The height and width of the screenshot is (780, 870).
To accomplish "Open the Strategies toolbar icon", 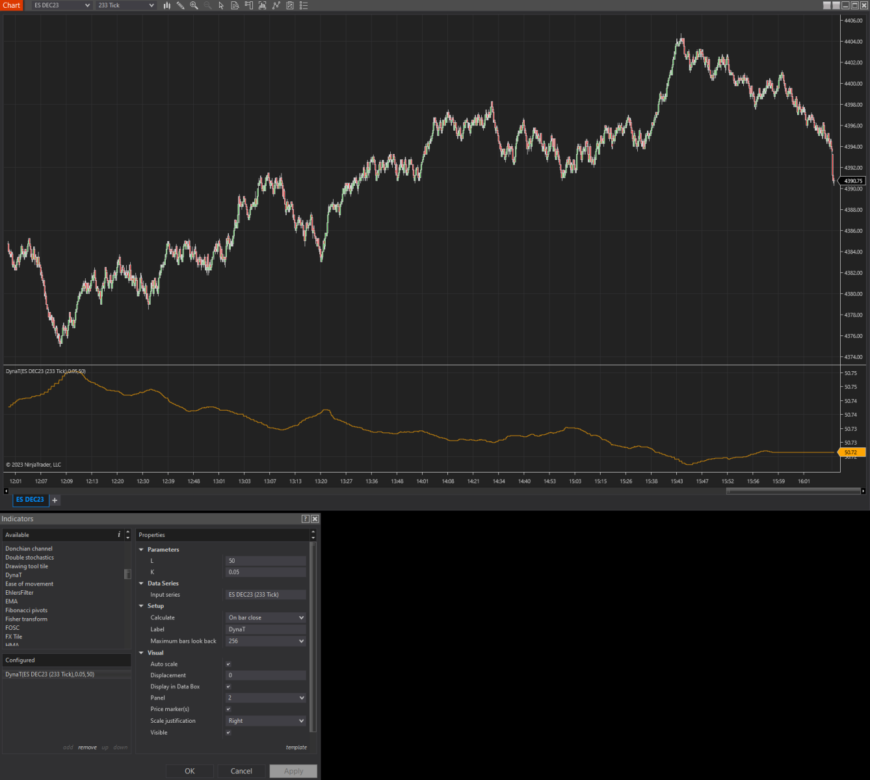I will tap(276, 5).
